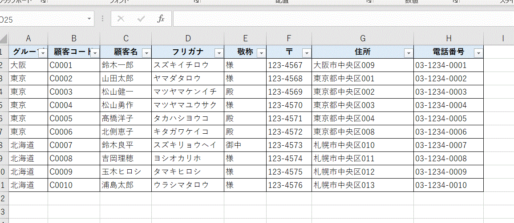
Task: Select phone cell 03-1234-0001
Action: pos(449,65)
